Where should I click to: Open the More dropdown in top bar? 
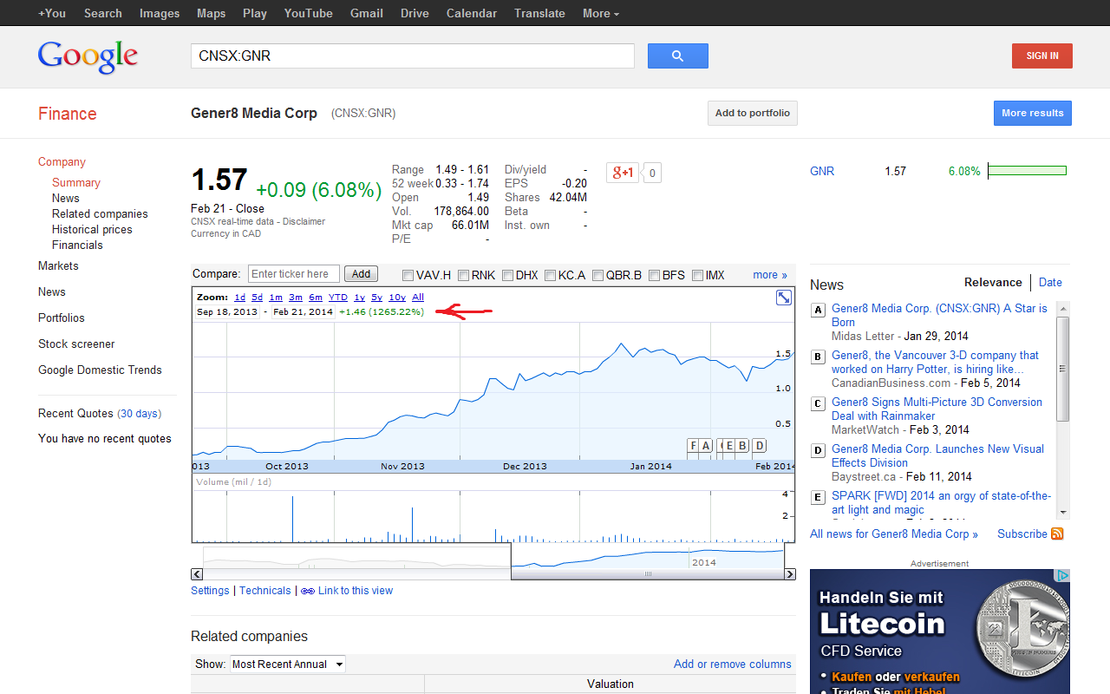[601, 13]
